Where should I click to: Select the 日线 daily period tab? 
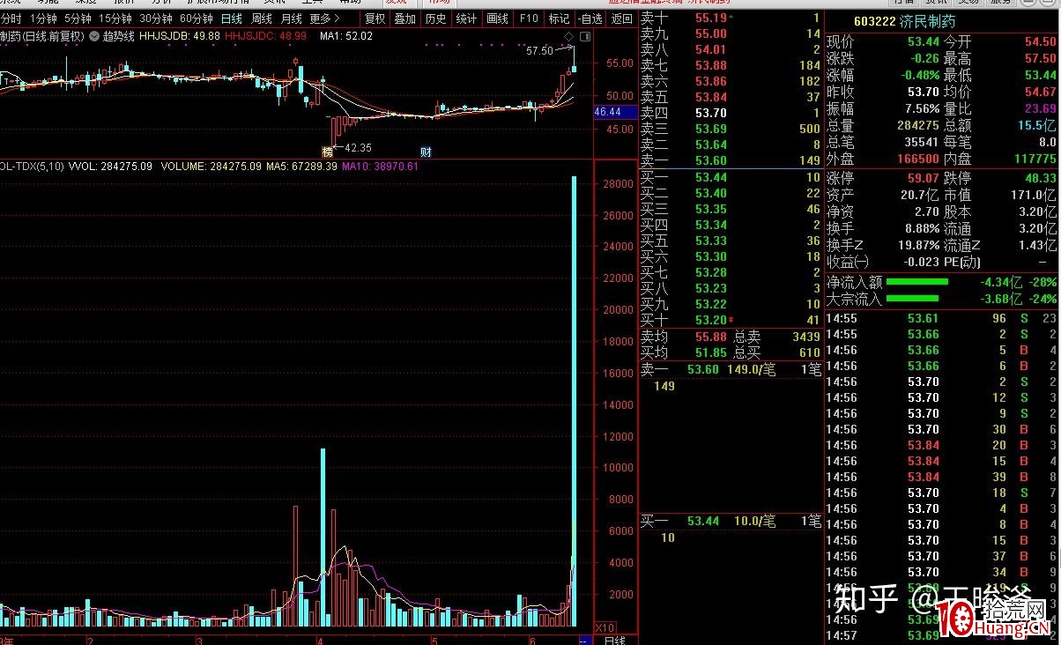(232, 19)
